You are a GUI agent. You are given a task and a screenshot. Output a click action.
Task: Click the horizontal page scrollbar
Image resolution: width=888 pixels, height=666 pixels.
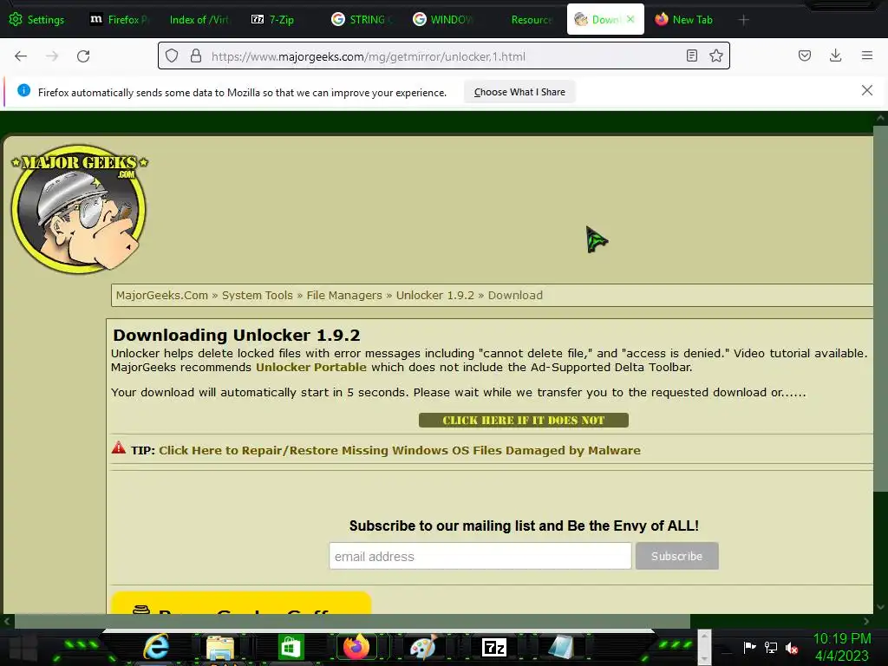pos(351,621)
